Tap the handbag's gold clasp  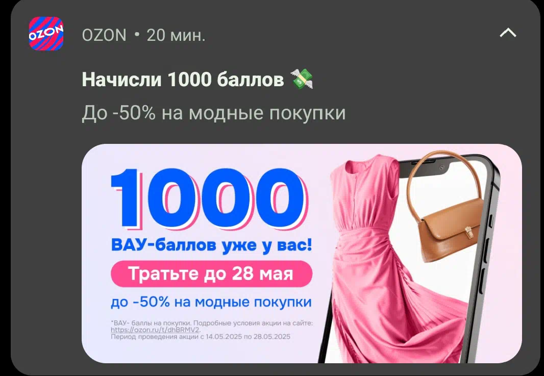click(x=468, y=233)
